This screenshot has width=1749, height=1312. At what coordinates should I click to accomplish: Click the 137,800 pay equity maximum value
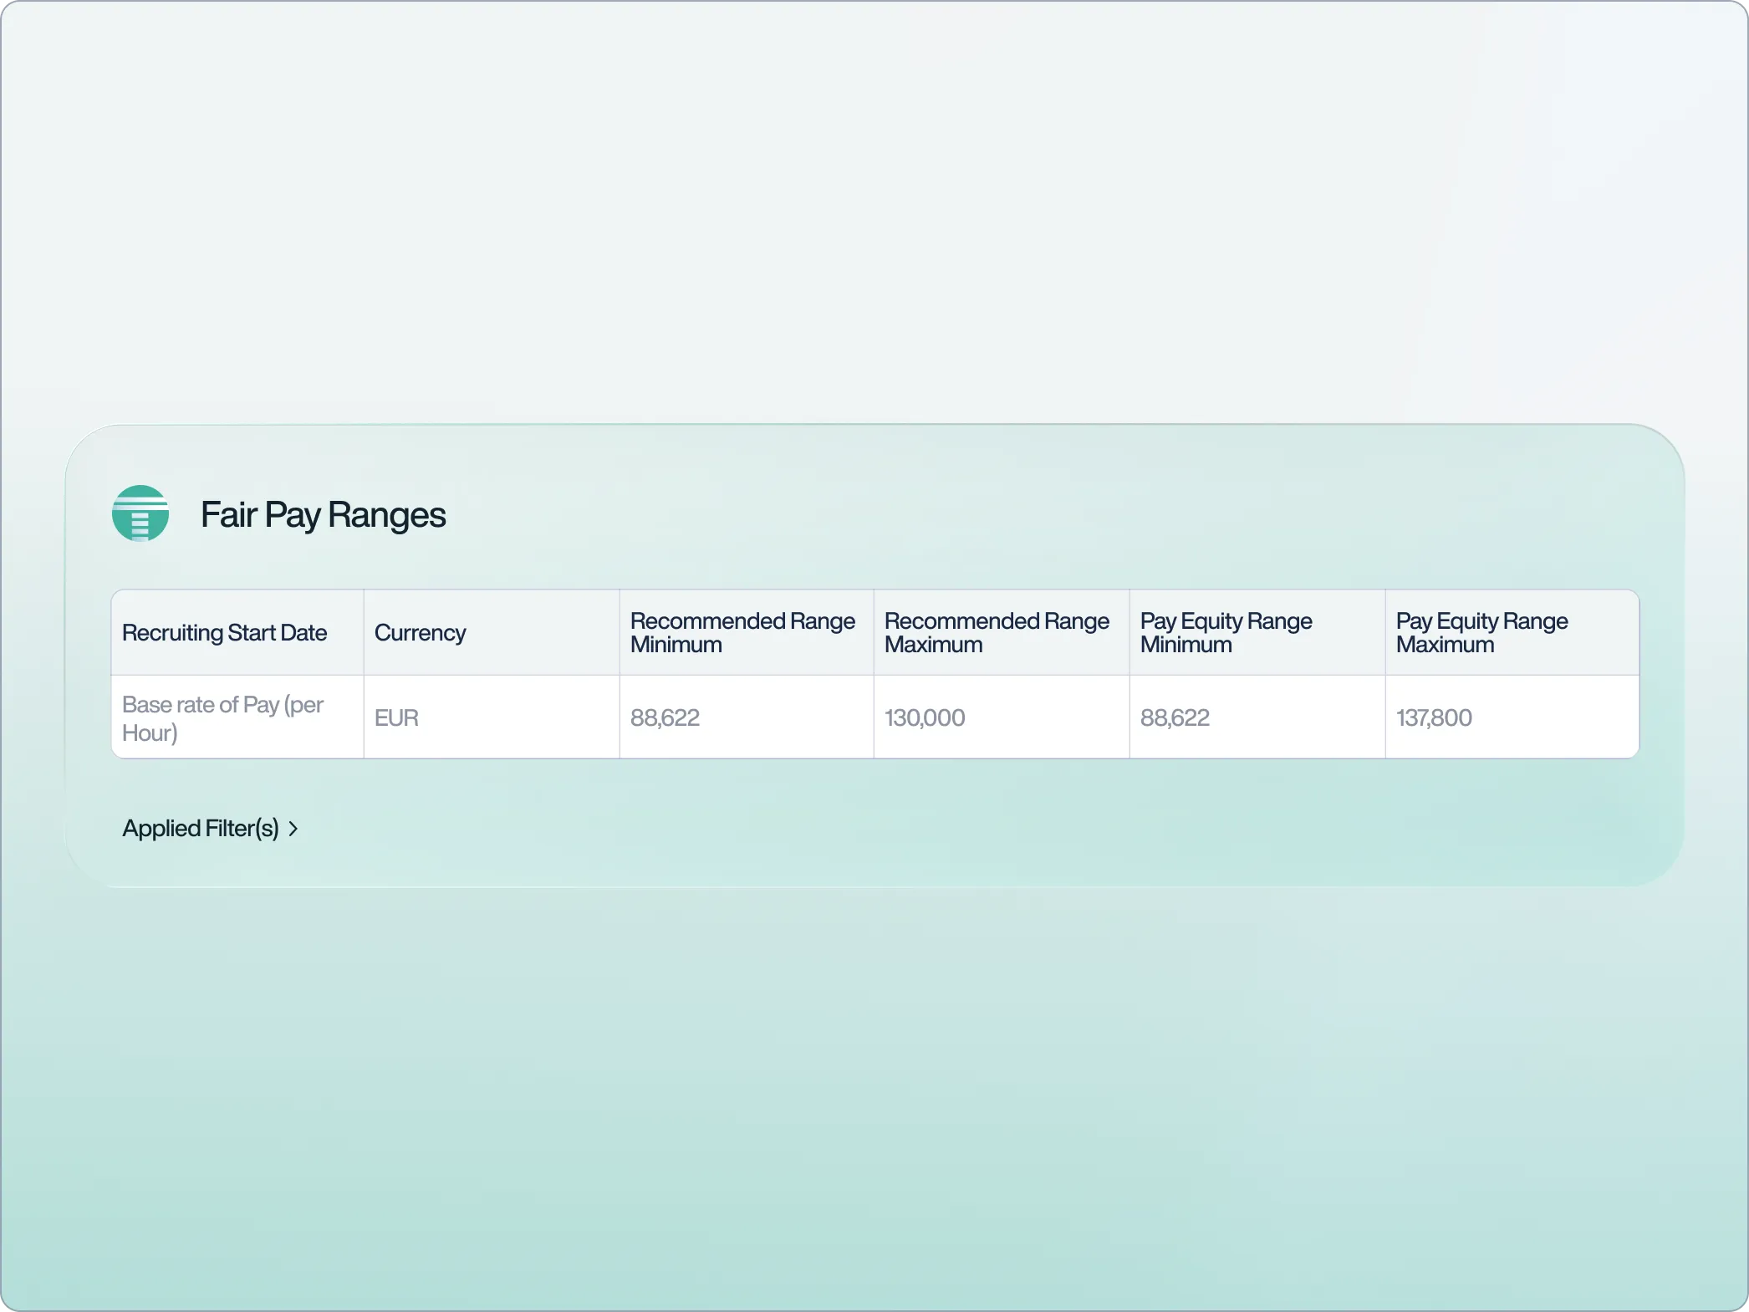(1434, 717)
